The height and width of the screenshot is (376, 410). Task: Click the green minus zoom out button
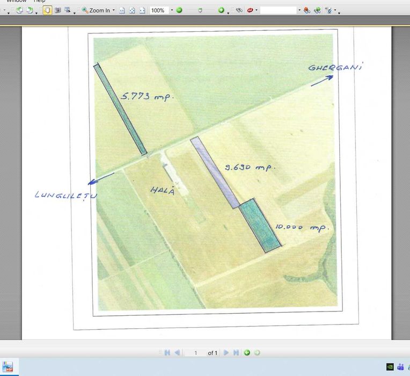179,10
